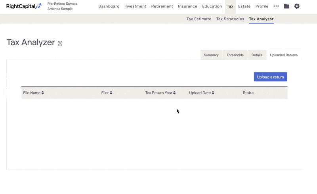Open the Education menu
This screenshot has width=317, height=194.
[x=212, y=6]
